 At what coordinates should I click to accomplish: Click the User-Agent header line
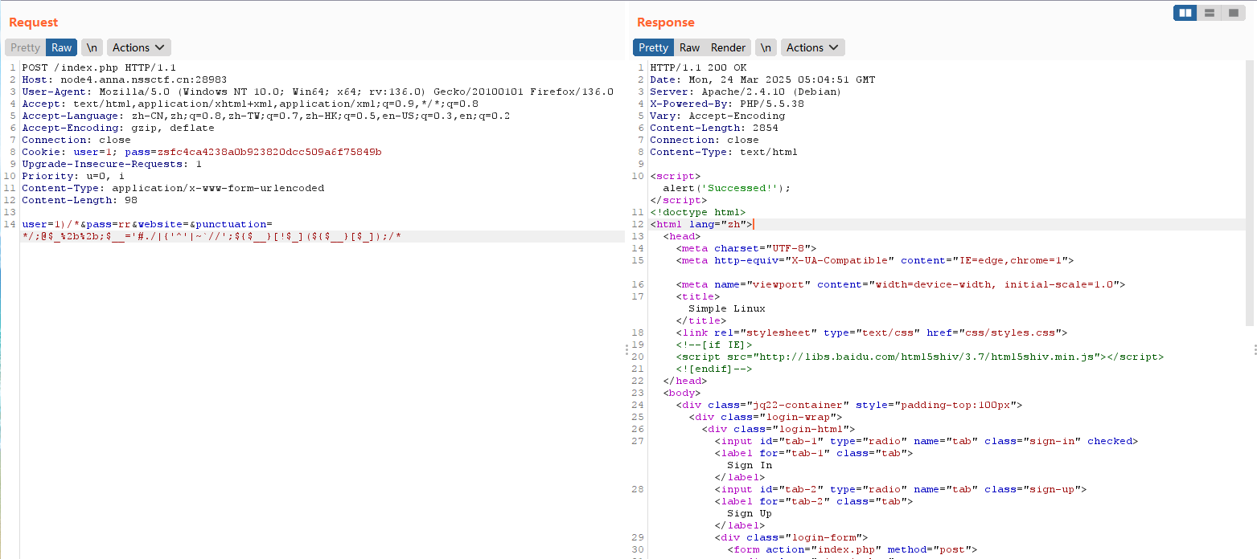coord(318,92)
